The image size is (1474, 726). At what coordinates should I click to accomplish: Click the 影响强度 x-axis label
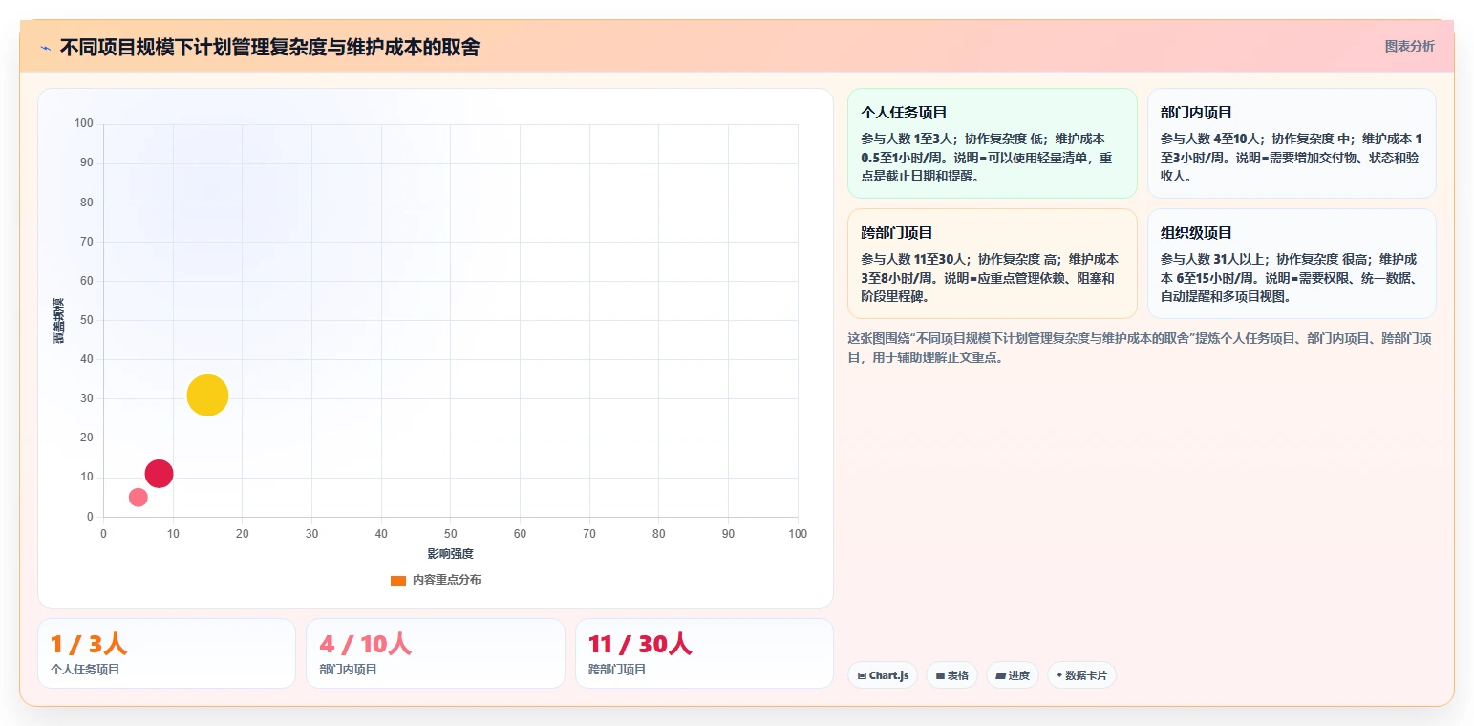(x=451, y=554)
